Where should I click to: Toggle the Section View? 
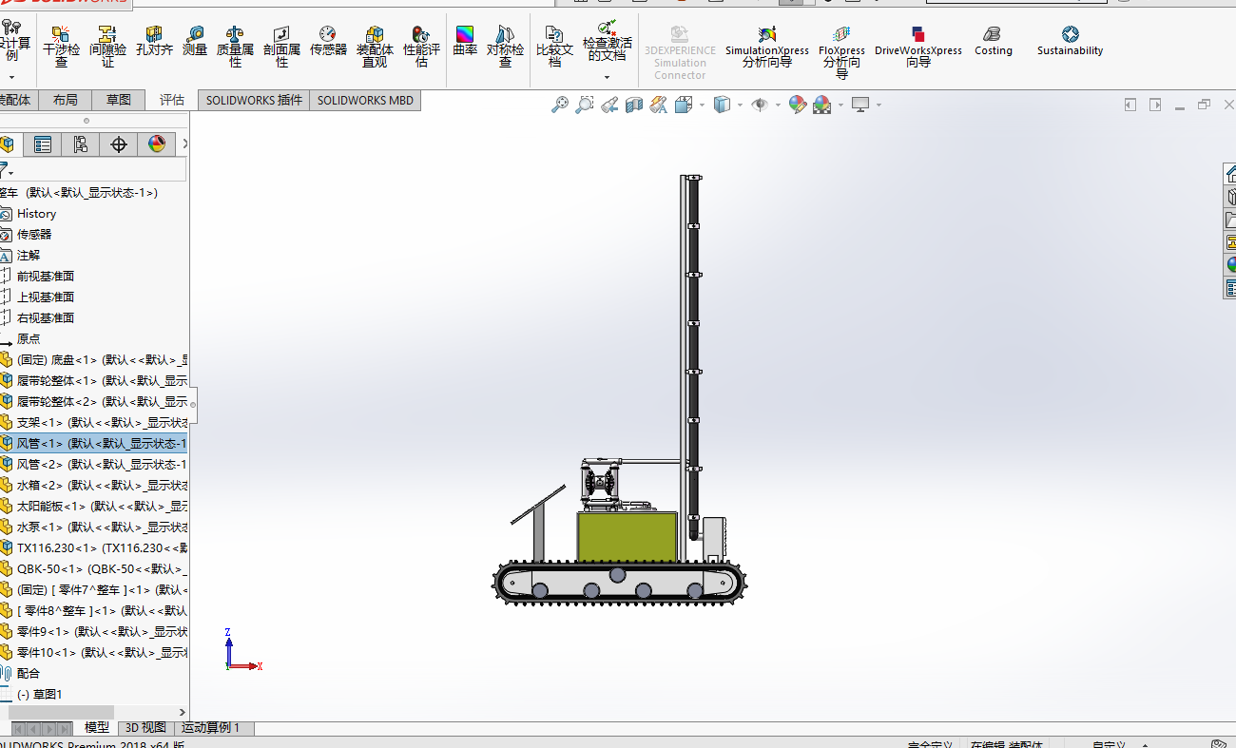coord(634,105)
